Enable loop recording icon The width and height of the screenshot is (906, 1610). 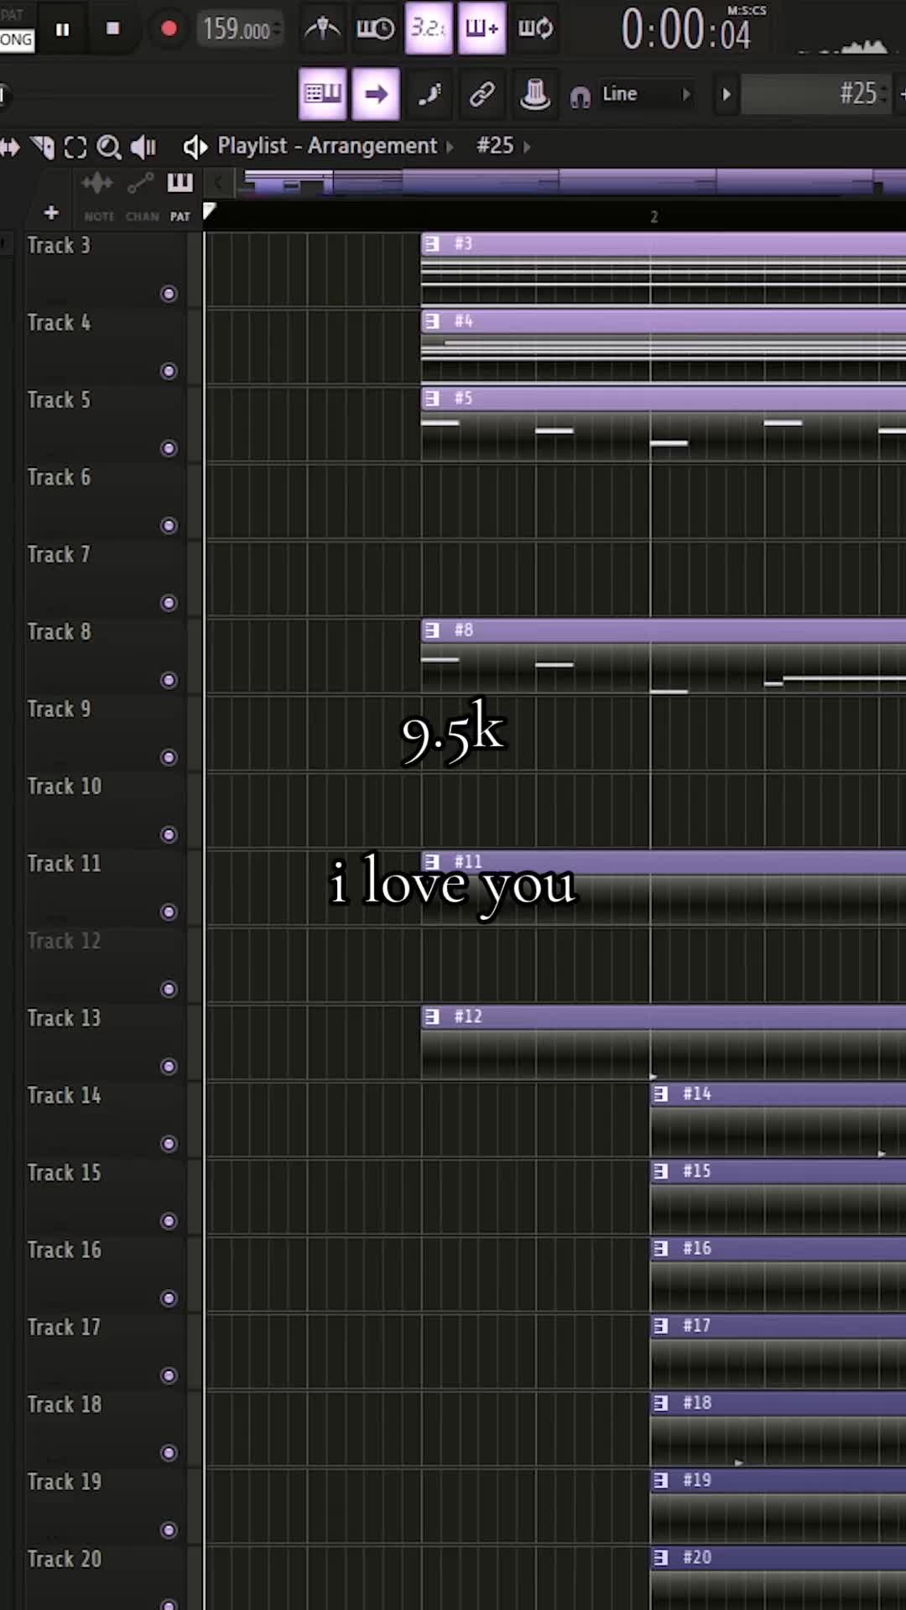click(x=534, y=29)
